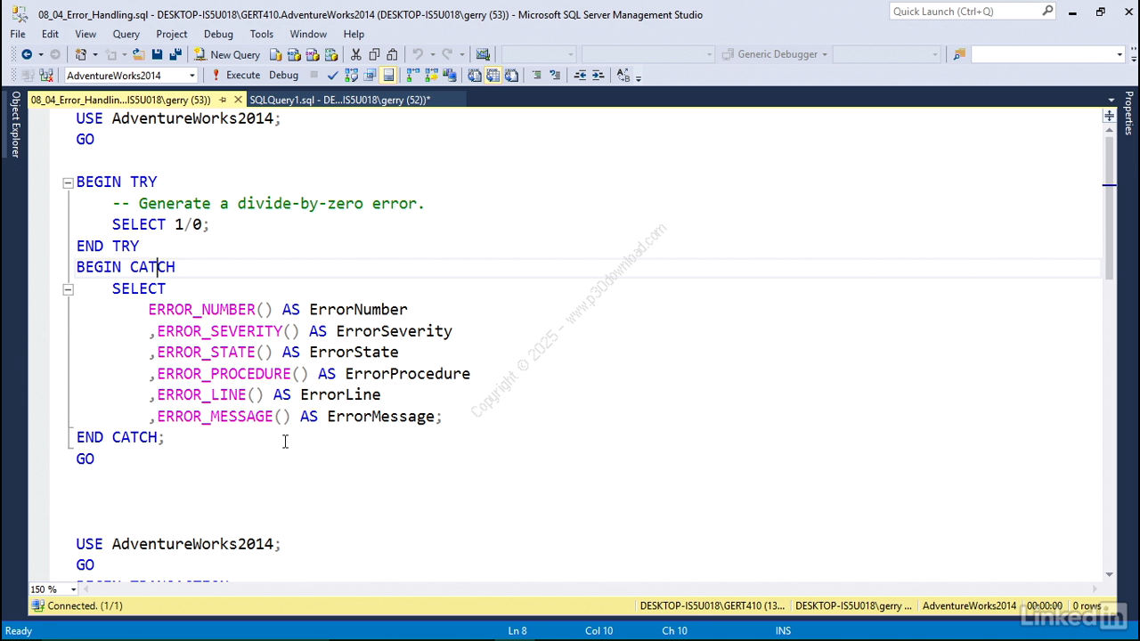Click the Paste clipboard icon

(392, 54)
